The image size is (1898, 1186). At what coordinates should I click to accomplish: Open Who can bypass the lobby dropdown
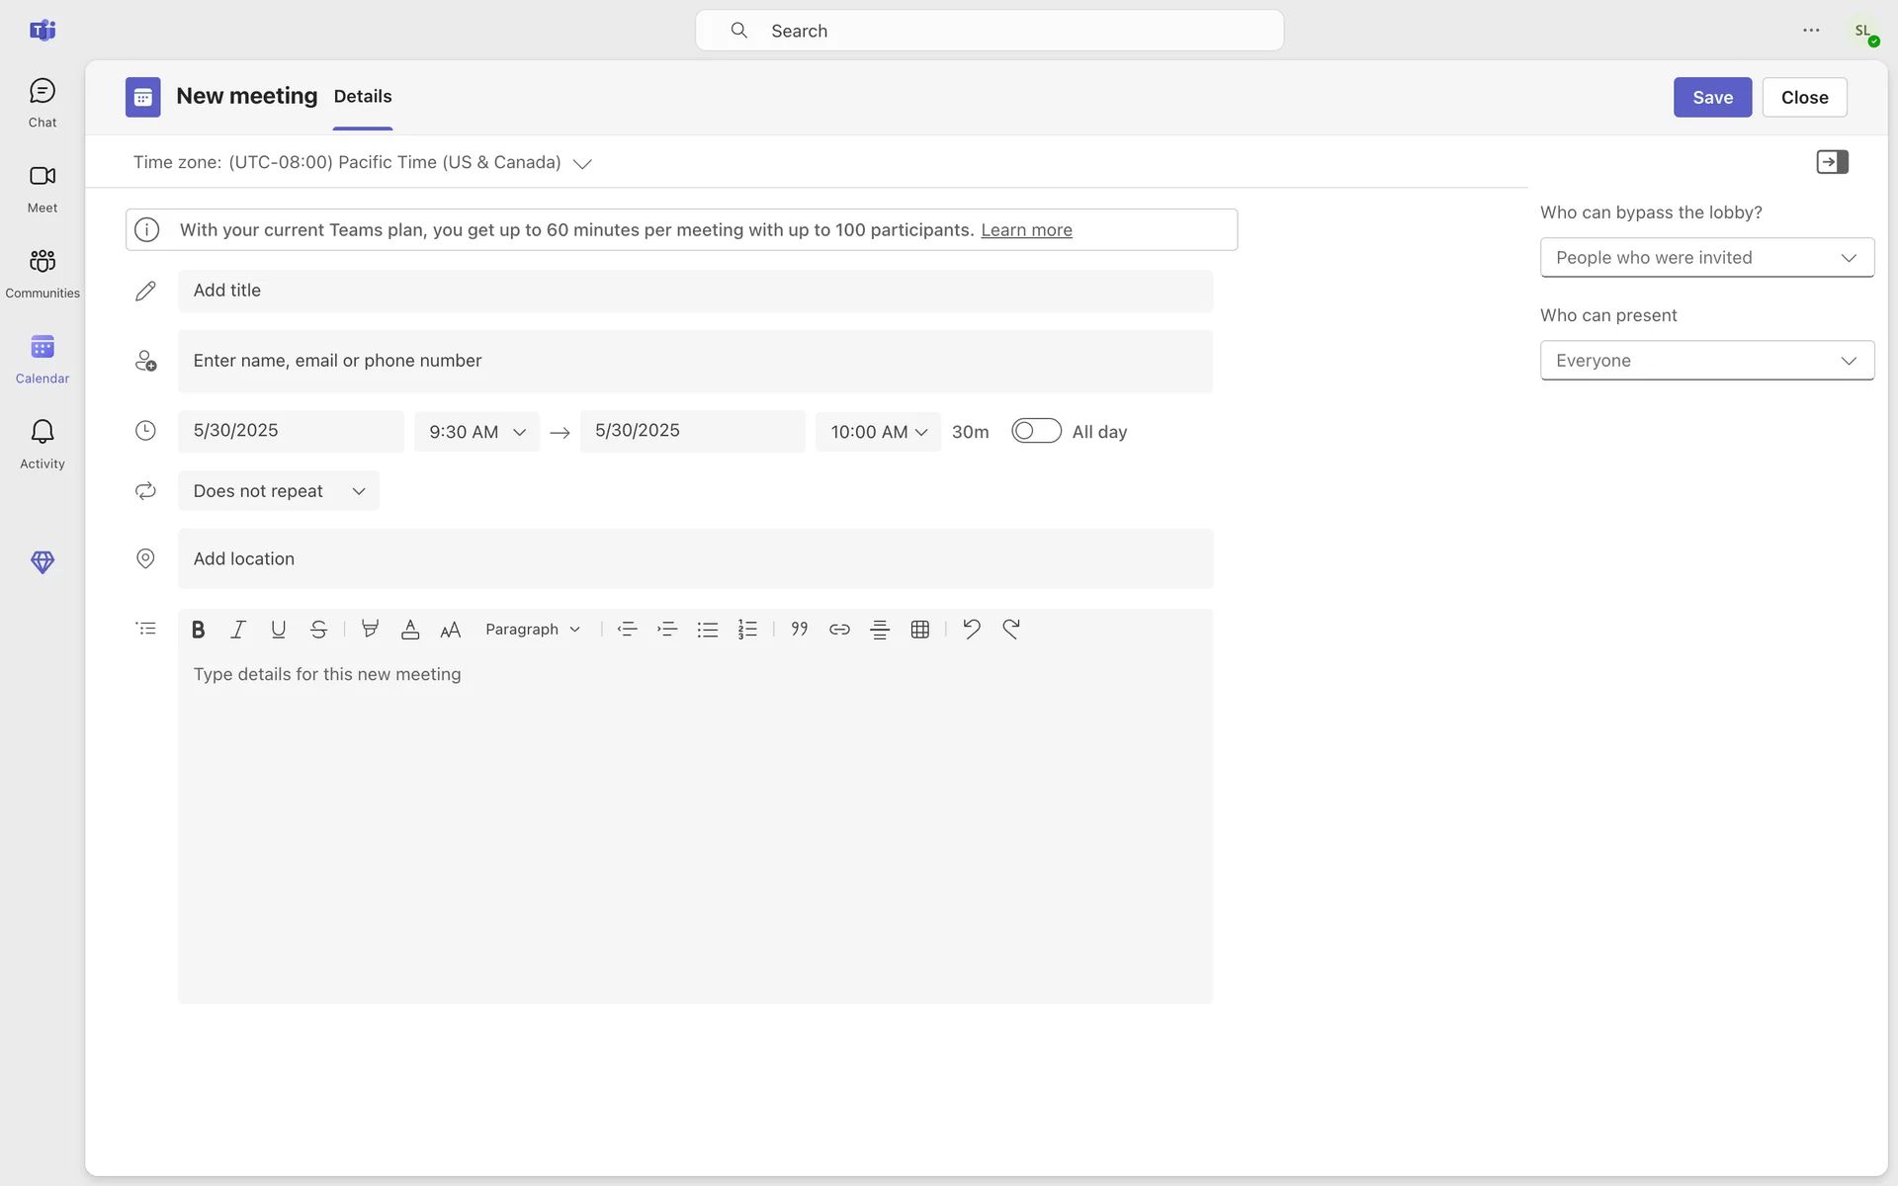(1706, 258)
